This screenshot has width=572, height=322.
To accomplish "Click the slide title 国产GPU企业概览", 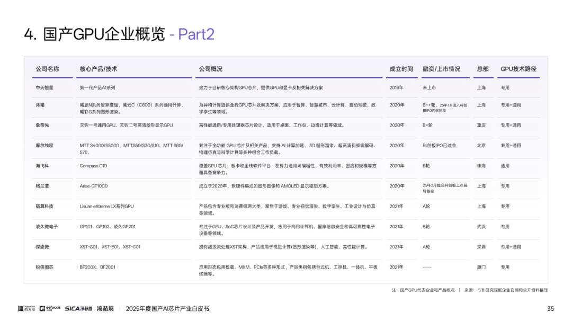I will click(104, 34).
